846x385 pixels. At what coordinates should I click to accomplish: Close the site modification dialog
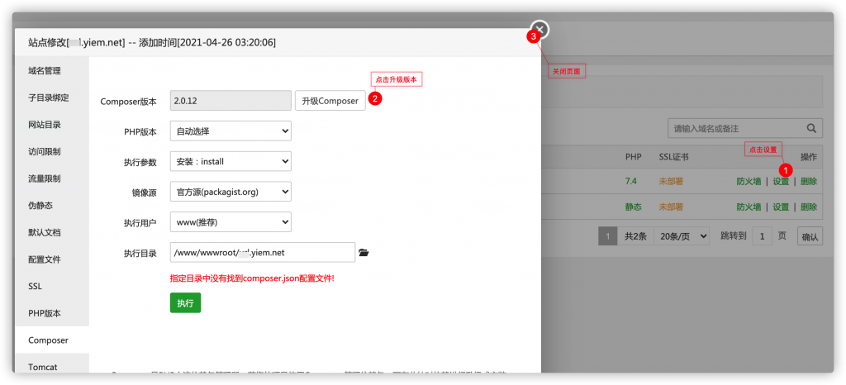pos(540,30)
